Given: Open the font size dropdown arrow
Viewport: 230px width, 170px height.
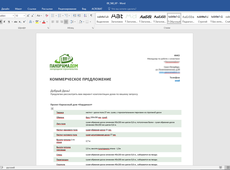Looking at the screenshot, I should (x=24, y=16).
